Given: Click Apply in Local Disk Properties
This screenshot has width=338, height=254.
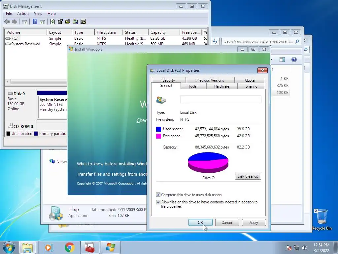Looking at the screenshot, I should [x=254, y=223].
